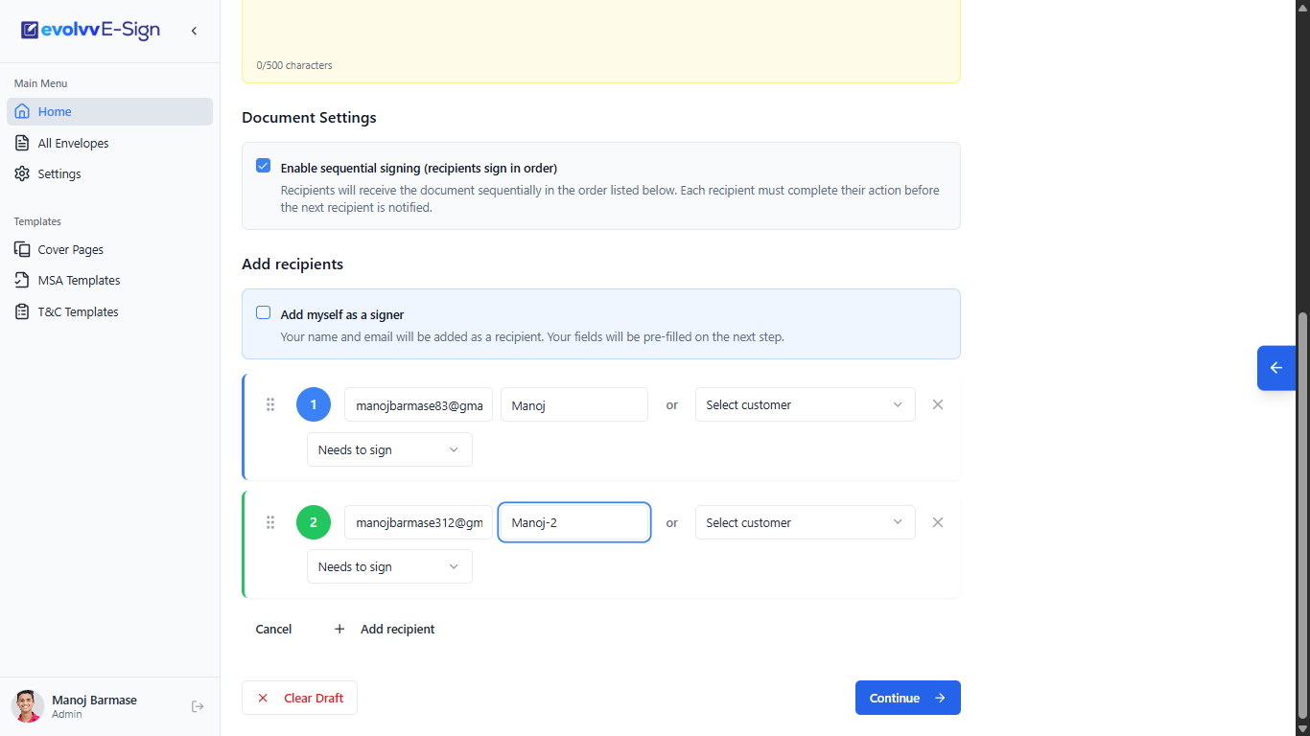Click the red X icon in Clear Draft
This screenshot has width=1310, height=736.
(263, 698)
